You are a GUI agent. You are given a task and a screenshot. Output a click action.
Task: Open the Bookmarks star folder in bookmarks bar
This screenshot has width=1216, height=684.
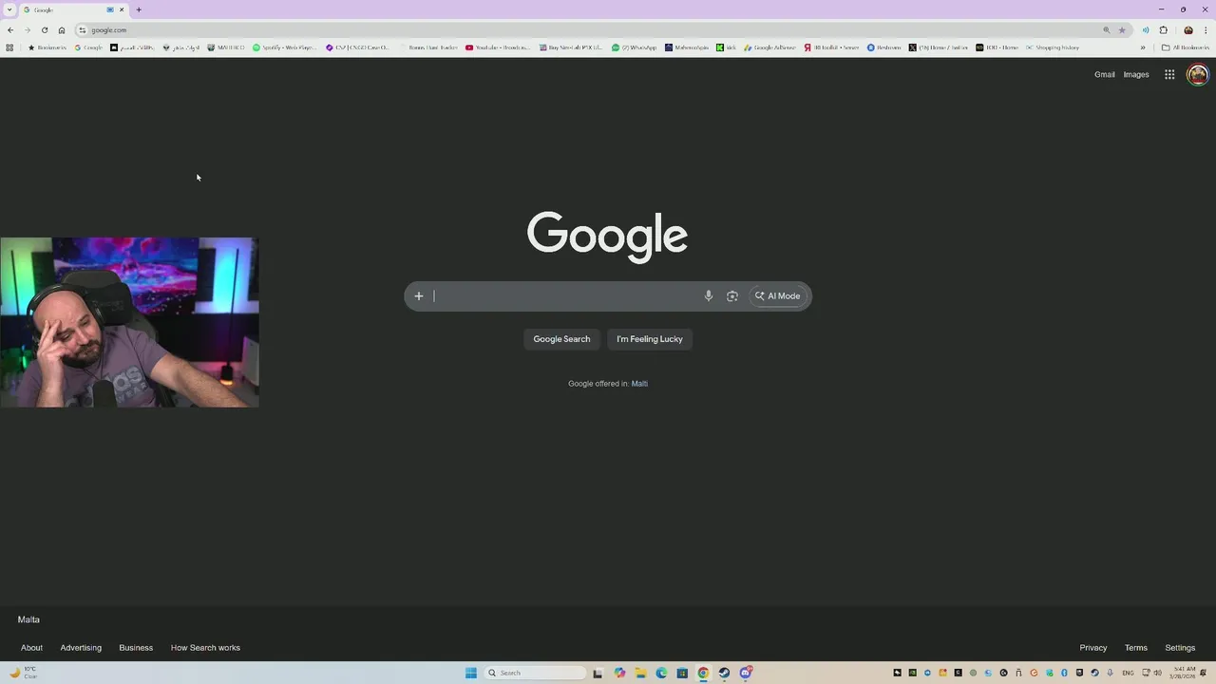pyautogui.click(x=47, y=47)
